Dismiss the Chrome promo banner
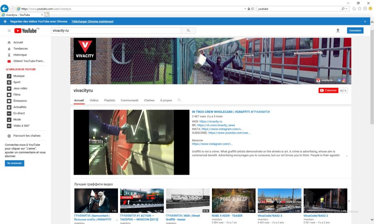This screenshot has width=374, height=224. (x=365, y=21)
